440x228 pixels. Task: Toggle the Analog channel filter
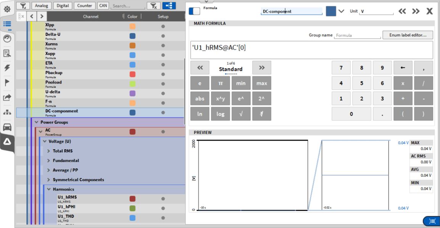42,6
